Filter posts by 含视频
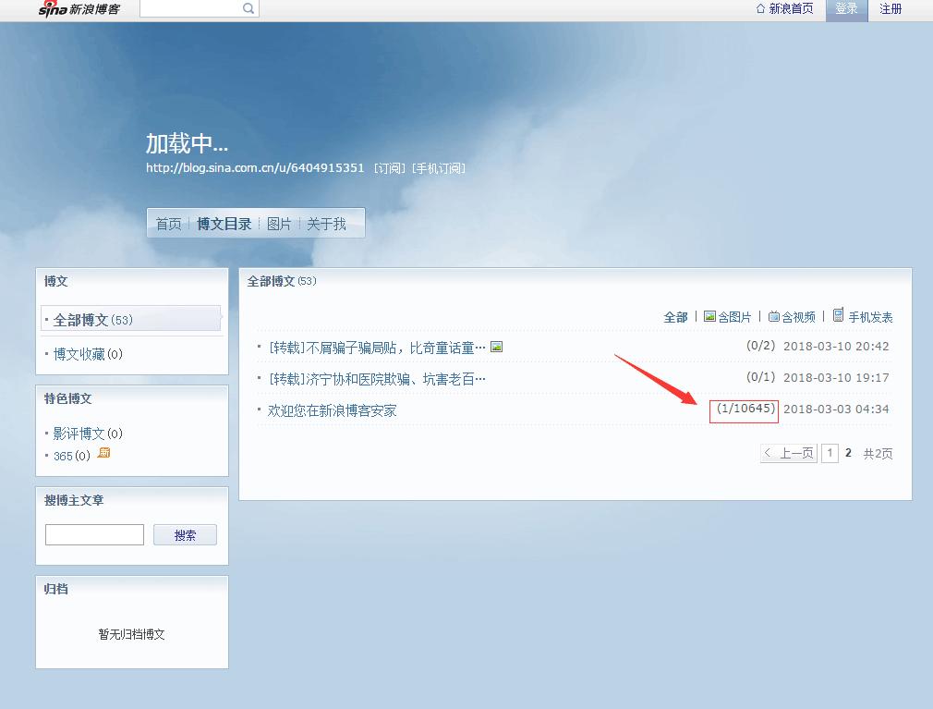The width and height of the screenshot is (933, 709). 792,317
